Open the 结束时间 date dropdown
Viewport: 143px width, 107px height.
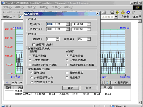68,29
